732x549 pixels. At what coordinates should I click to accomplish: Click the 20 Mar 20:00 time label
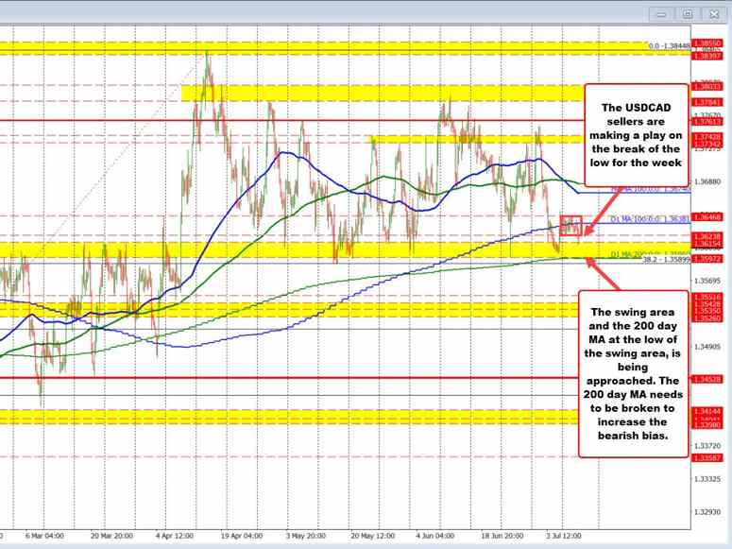tap(111, 536)
